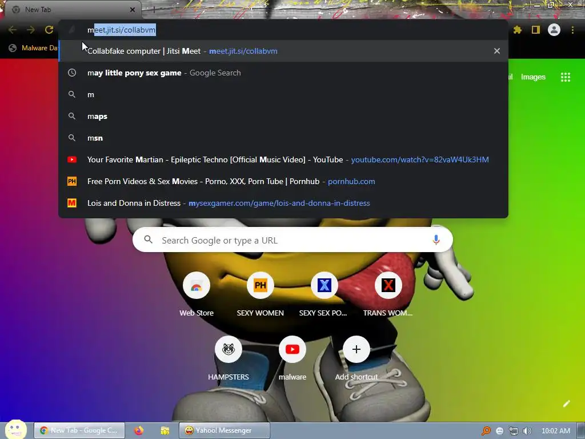The width and height of the screenshot is (585, 439).
Task: Select the single 'm' search suggestion
Action: pos(283,94)
